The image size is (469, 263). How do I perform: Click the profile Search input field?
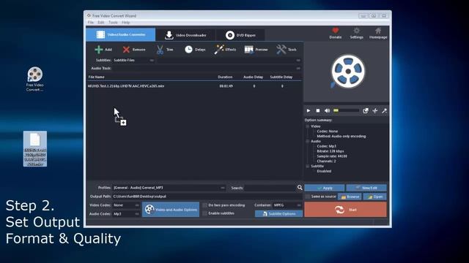[x=270, y=188]
